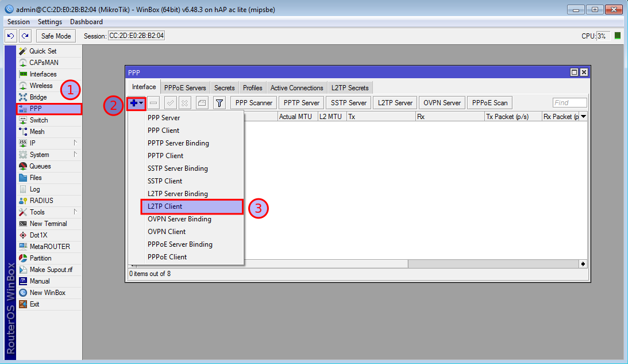Click the PPTP Server button
This screenshot has height=364, width=628.
(302, 103)
